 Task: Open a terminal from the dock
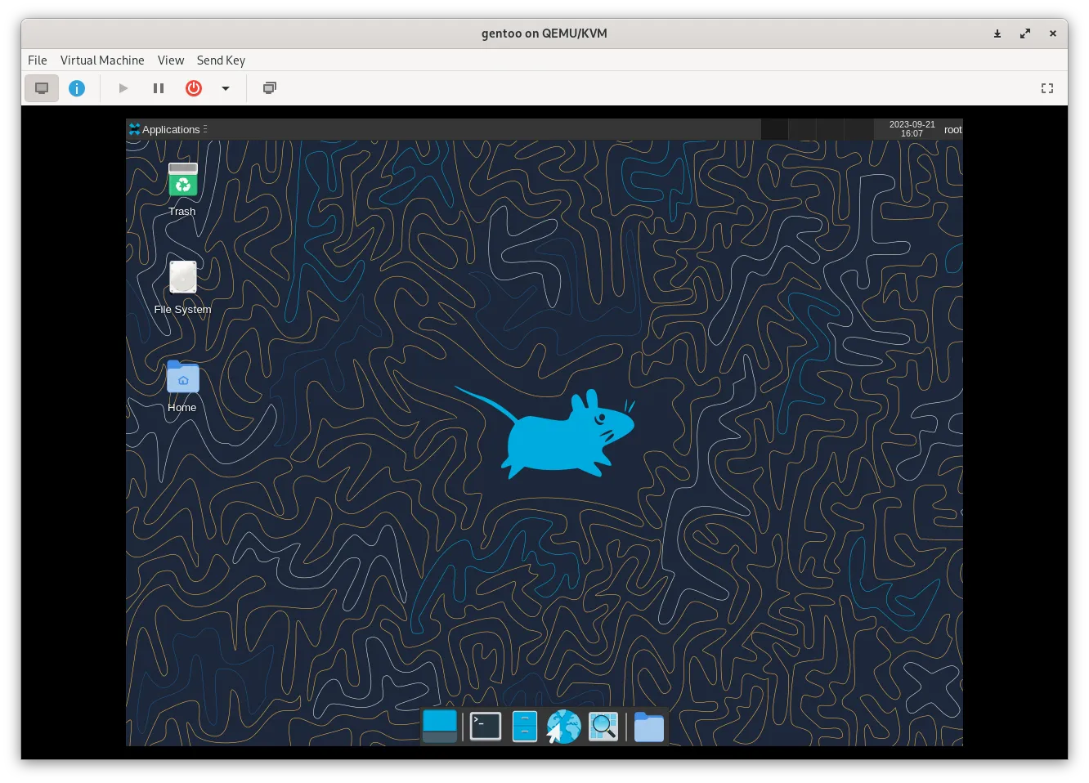486,726
